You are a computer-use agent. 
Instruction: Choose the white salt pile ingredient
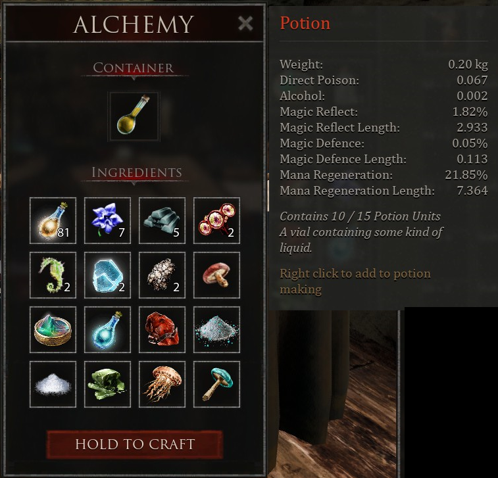(x=53, y=385)
